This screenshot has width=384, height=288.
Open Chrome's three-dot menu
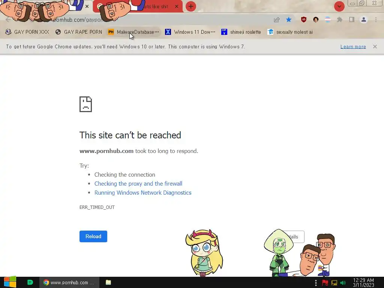pyautogui.click(x=376, y=19)
